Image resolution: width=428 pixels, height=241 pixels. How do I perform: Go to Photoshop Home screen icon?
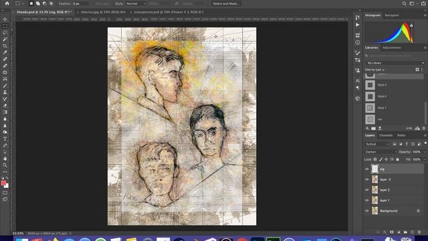[7, 3]
